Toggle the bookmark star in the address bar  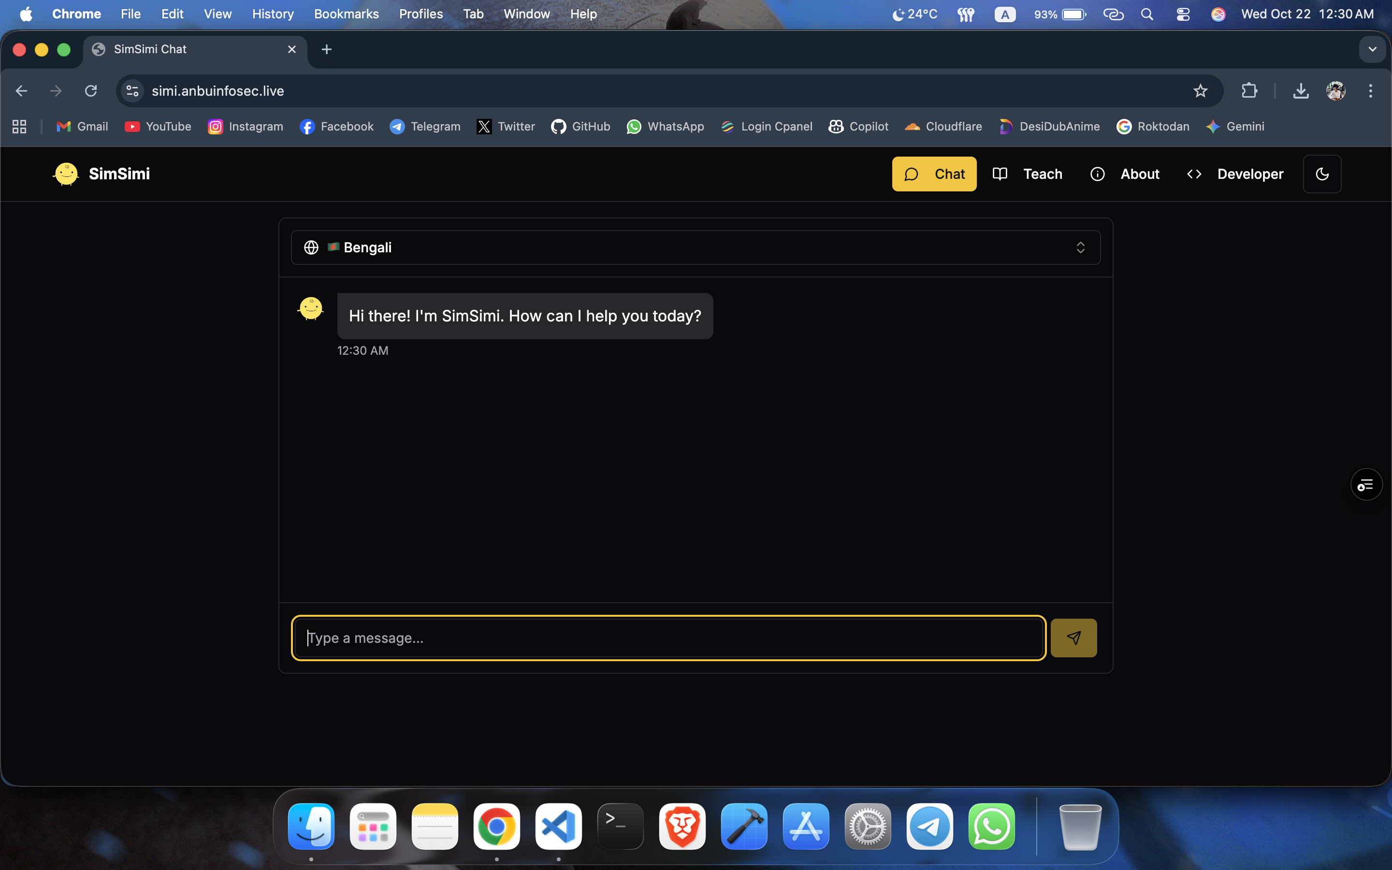1200,90
